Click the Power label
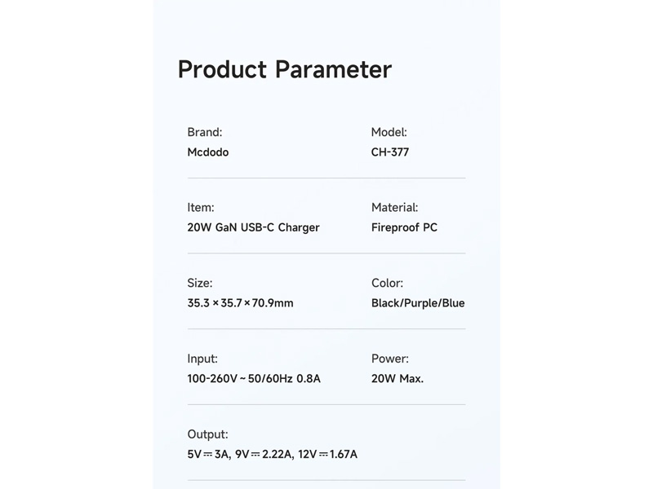653x489 pixels. coord(389,359)
